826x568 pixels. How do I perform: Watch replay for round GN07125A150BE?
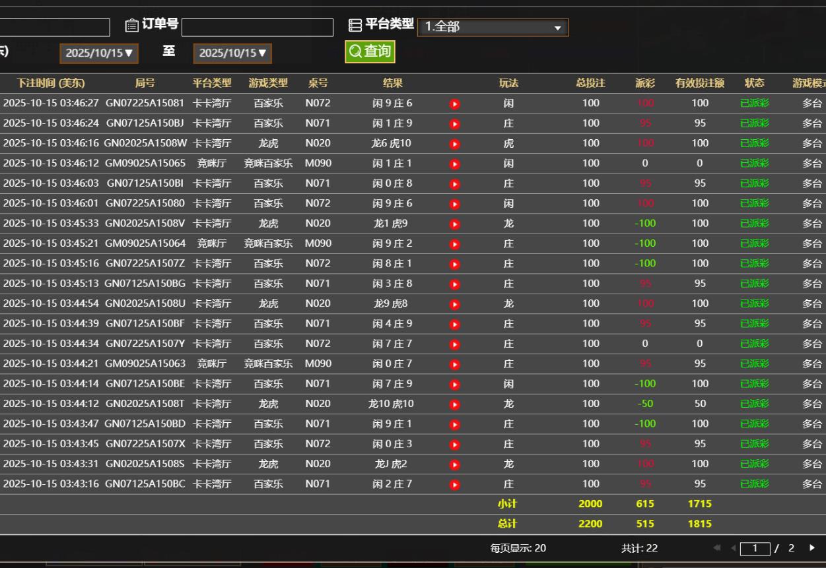[x=454, y=384]
